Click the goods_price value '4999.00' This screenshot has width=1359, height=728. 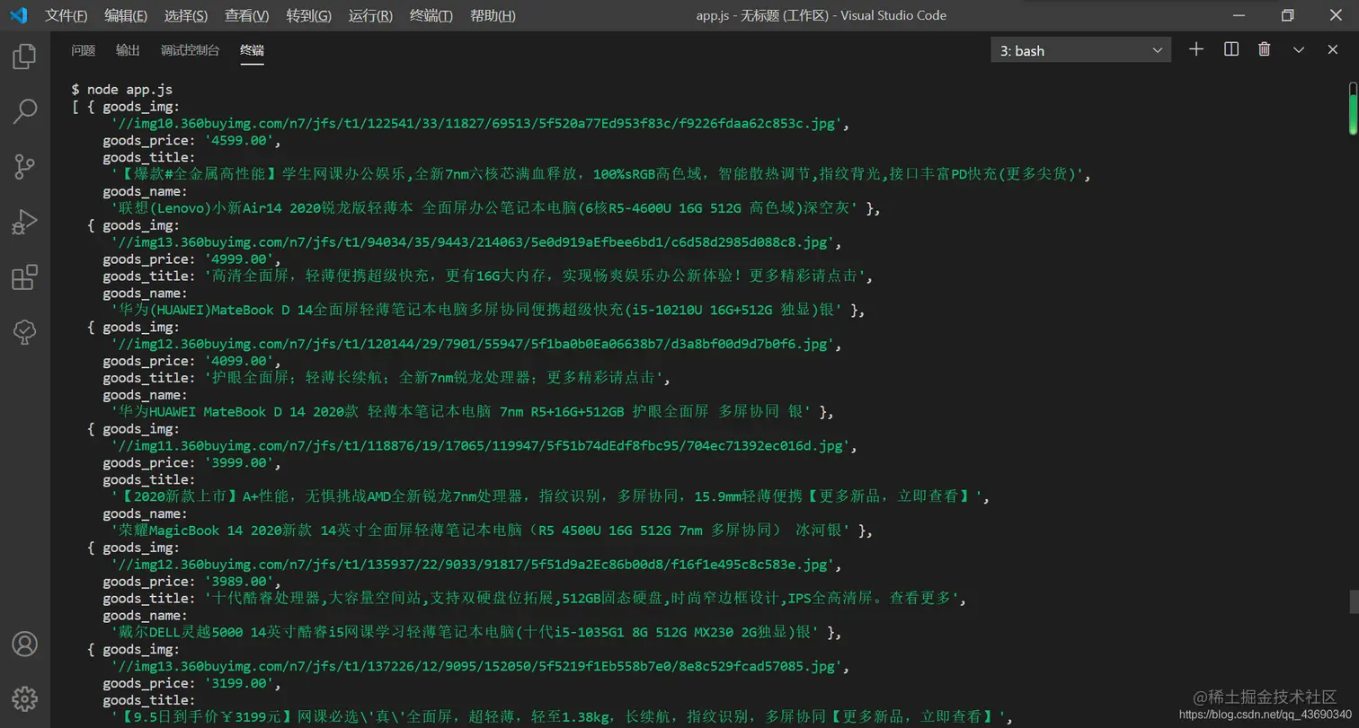point(240,259)
